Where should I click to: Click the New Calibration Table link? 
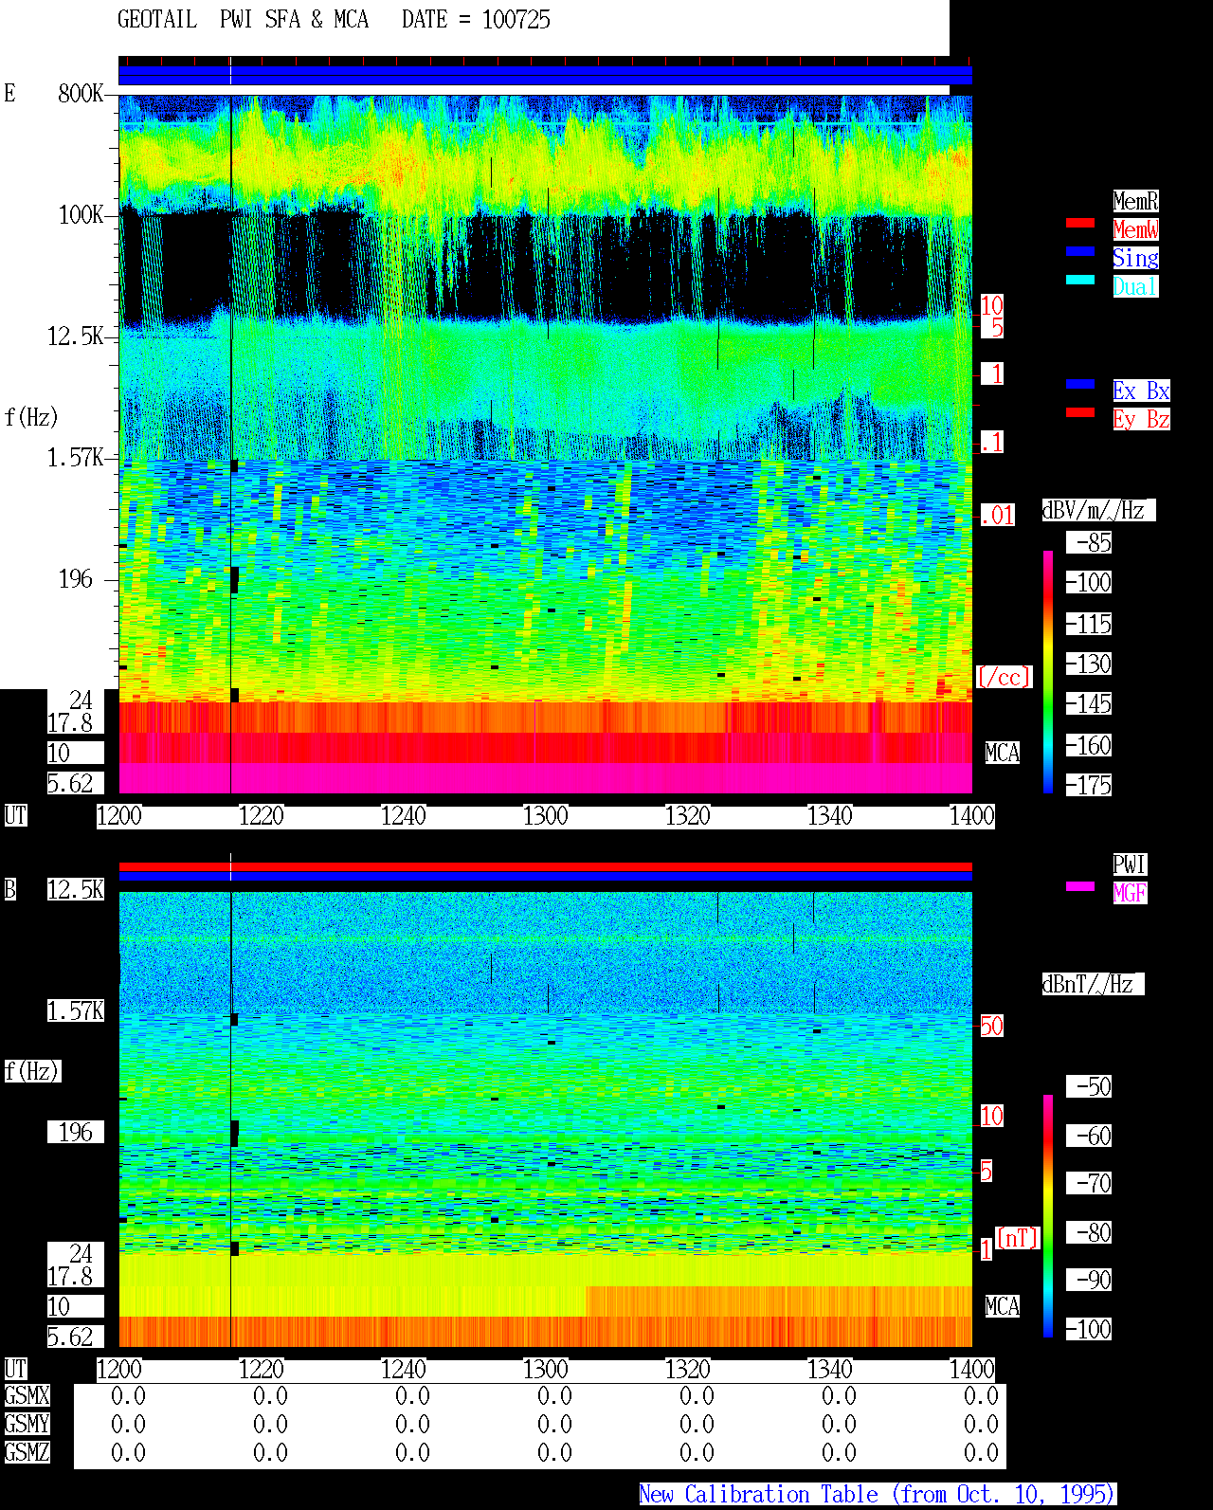(878, 1495)
